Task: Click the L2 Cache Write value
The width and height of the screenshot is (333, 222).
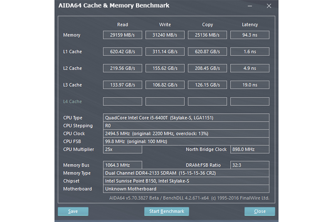Action: tap(165, 68)
